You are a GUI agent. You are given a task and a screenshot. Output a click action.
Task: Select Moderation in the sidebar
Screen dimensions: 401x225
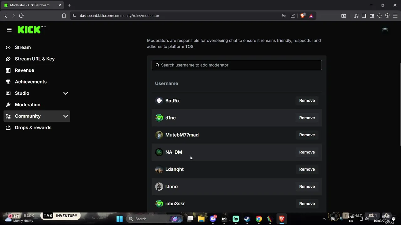28,105
